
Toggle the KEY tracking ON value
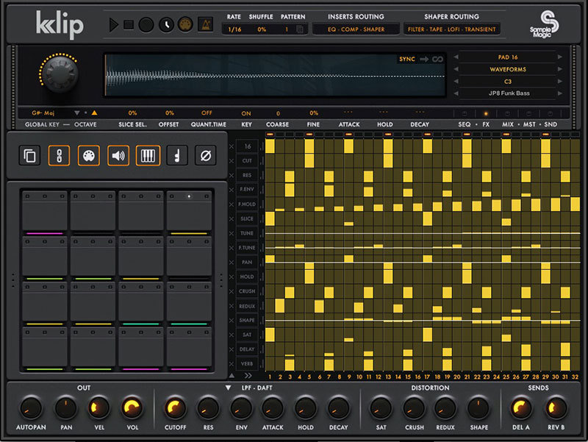tap(246, 113)
